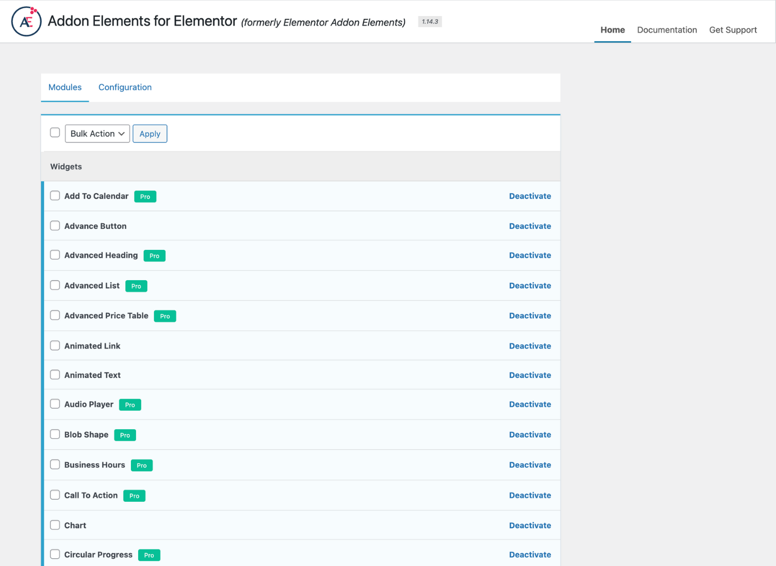Click the Pro badge next to Audio Player

tap(130, 405)
